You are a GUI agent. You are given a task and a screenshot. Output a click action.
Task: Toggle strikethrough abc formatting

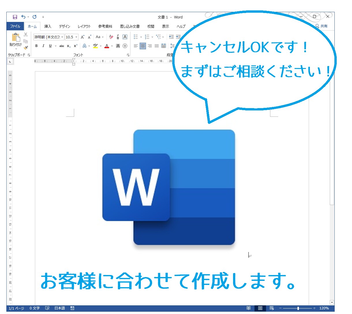coord(62,46)
